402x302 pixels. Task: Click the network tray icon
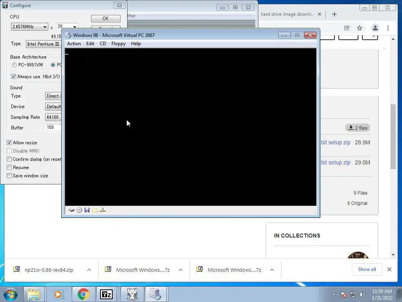353,295
